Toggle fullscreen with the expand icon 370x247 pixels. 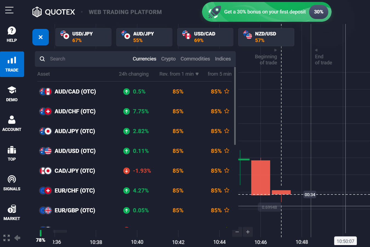click(6, 238)
